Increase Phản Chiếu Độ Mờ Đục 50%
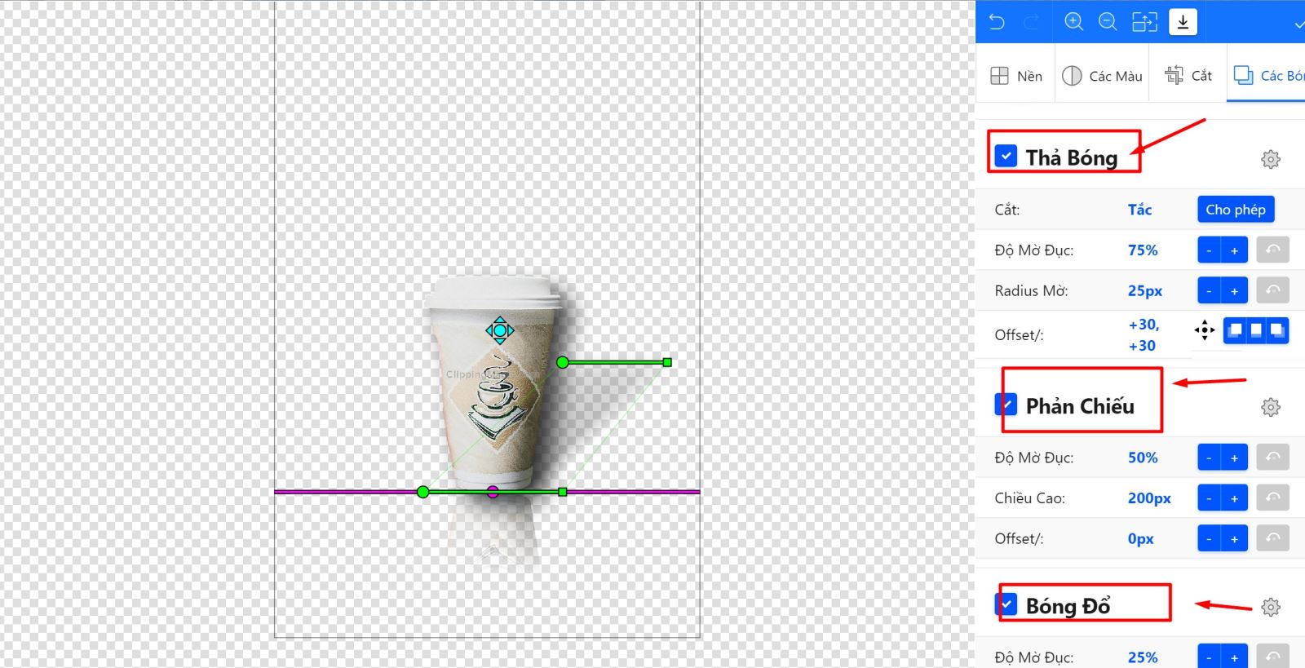The height and width of the screenshot is (668, 1305). point(1235,457)
